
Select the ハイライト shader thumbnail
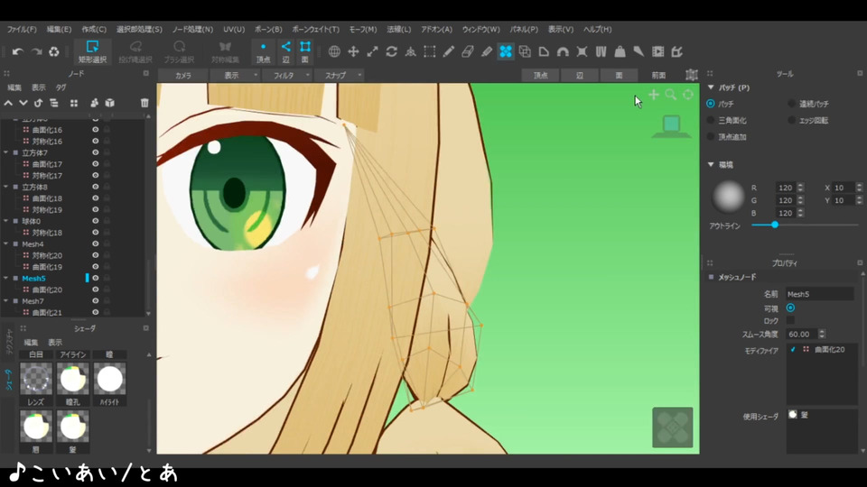pyautogui.click(x=109, y=379)
